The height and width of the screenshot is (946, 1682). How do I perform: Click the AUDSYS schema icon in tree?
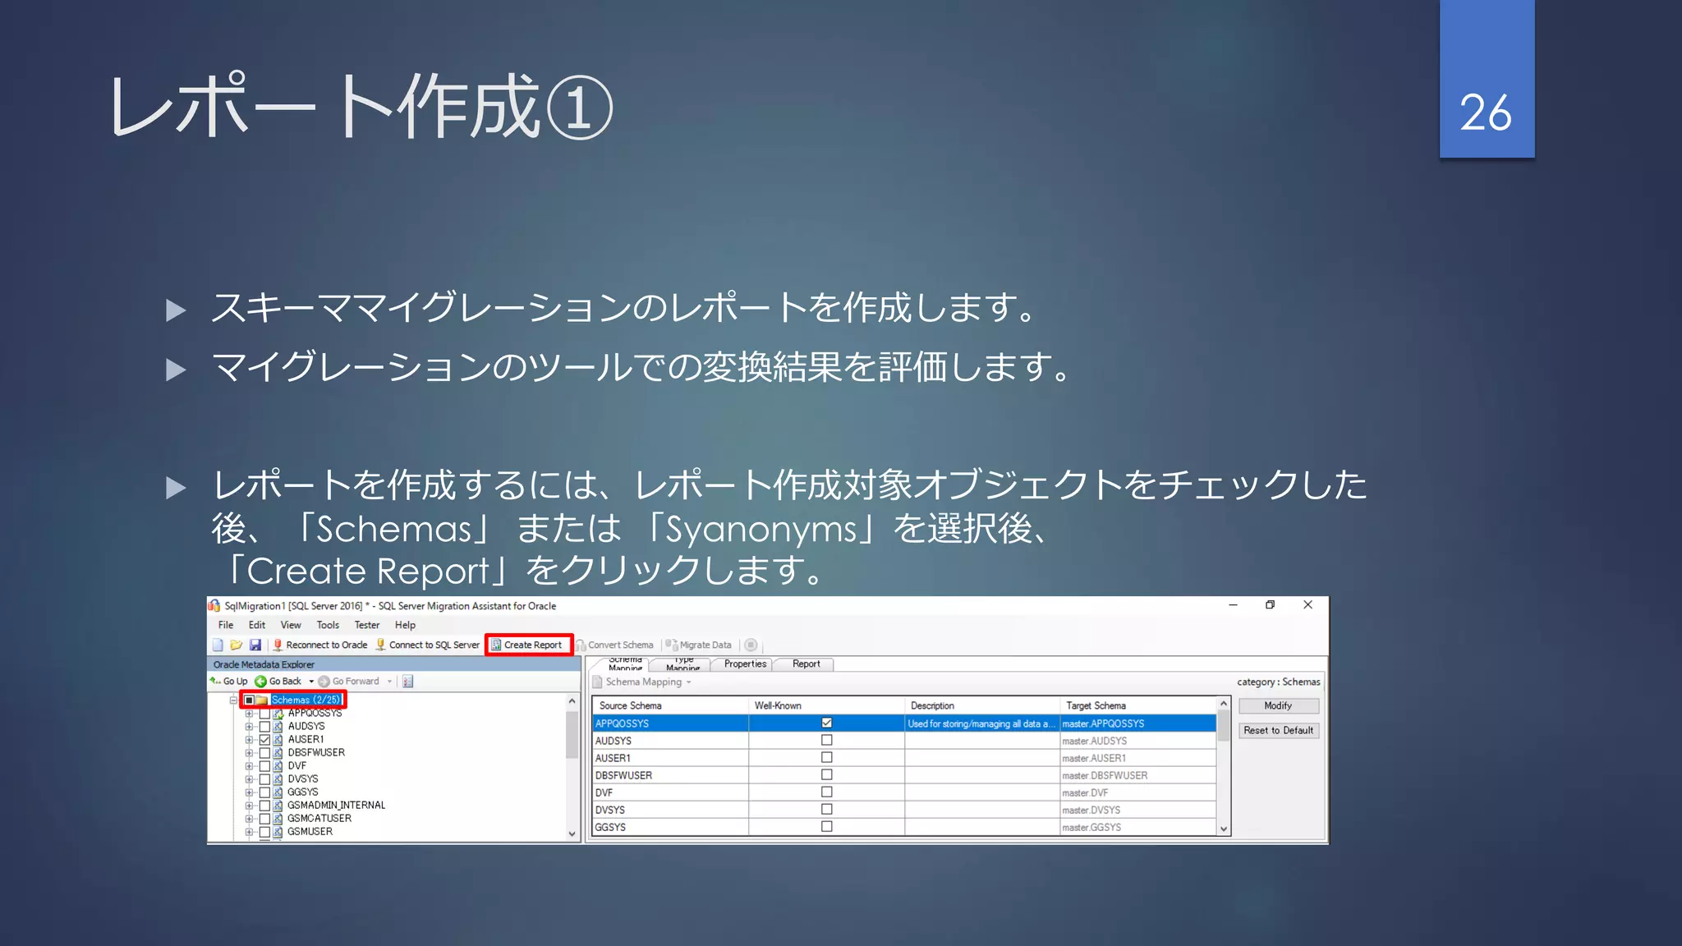point(278,726)
